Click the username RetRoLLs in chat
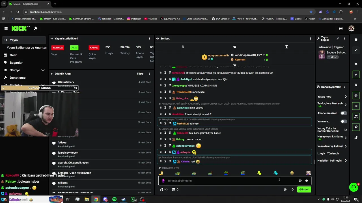This screenshot has width=362, height=203. pos(182,123)
